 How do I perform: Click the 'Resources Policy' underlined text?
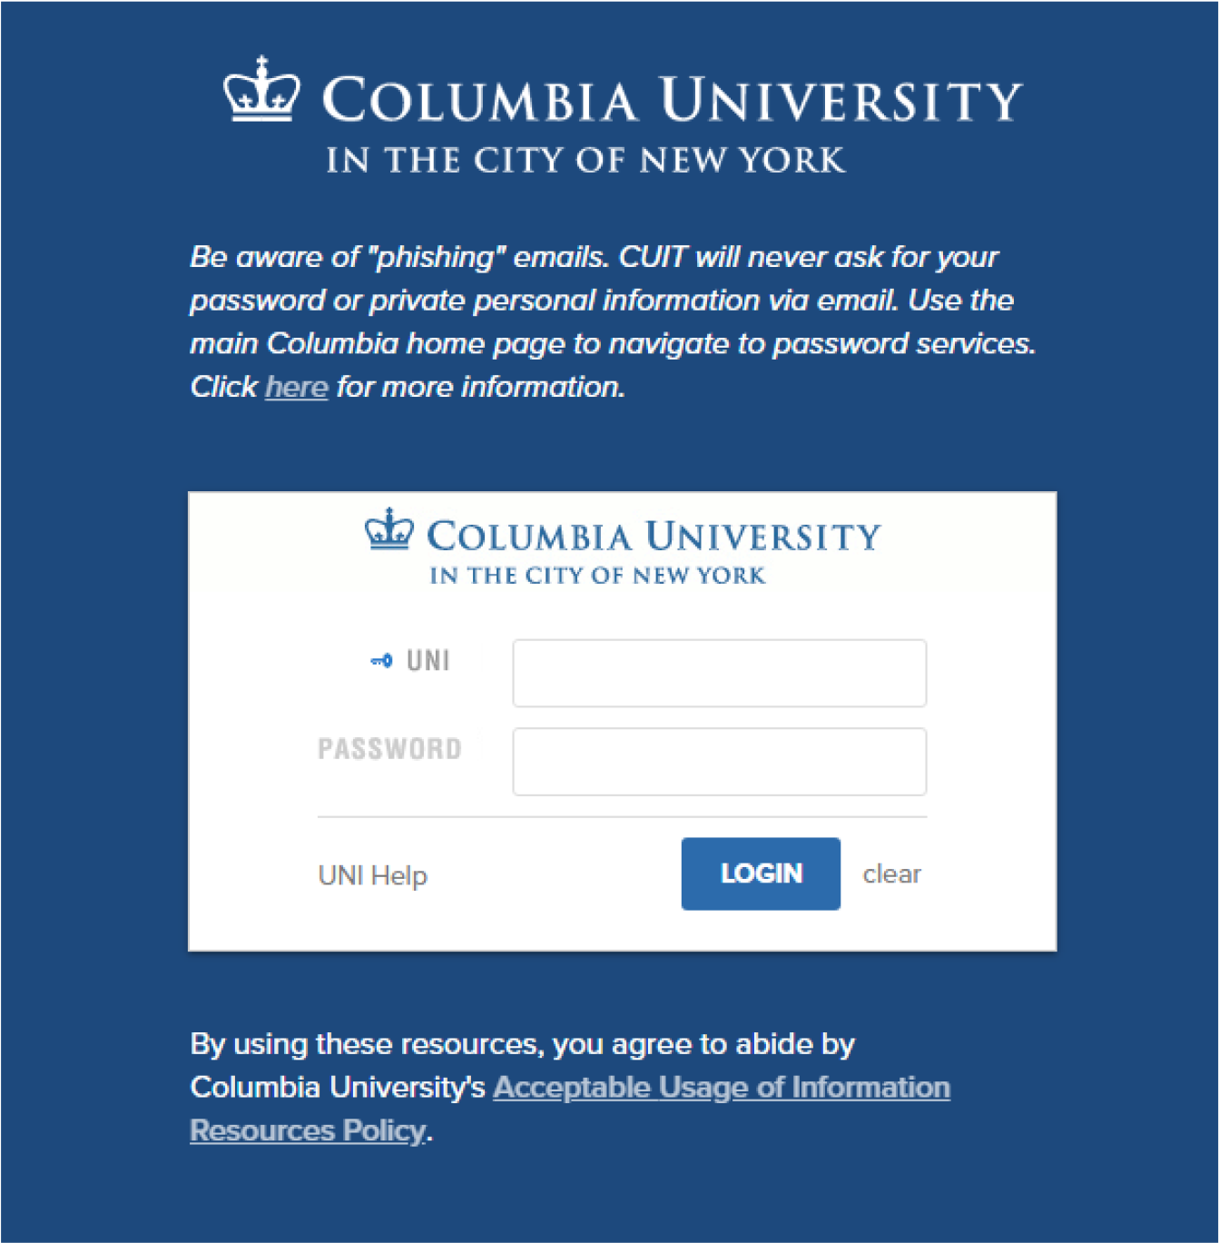pos(306,1130)
